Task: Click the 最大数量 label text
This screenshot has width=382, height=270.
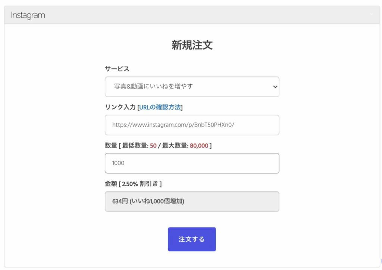Action: 174,146
